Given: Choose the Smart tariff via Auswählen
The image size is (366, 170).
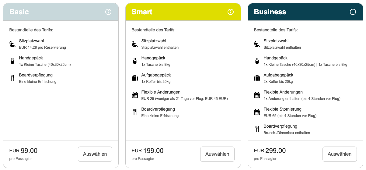Looking at the screenshot, I should pyautogui.click(x=217, y=154).
